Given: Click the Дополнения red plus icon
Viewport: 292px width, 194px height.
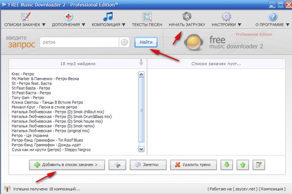Looking at the screenshot, I should [68, 17].
